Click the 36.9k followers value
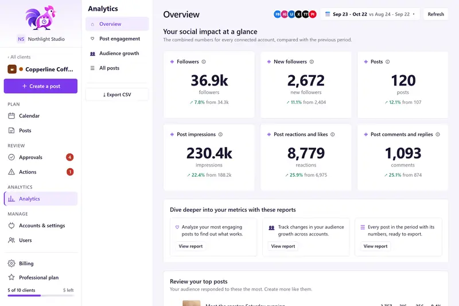This screenshot has width=459, height=306. coord(209,80)
